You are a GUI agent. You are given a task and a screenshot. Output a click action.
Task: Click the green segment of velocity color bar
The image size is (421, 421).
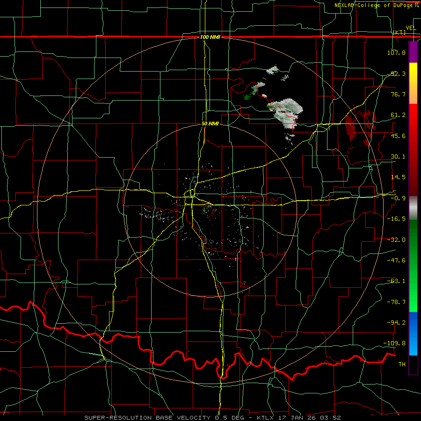pos(413,266)
